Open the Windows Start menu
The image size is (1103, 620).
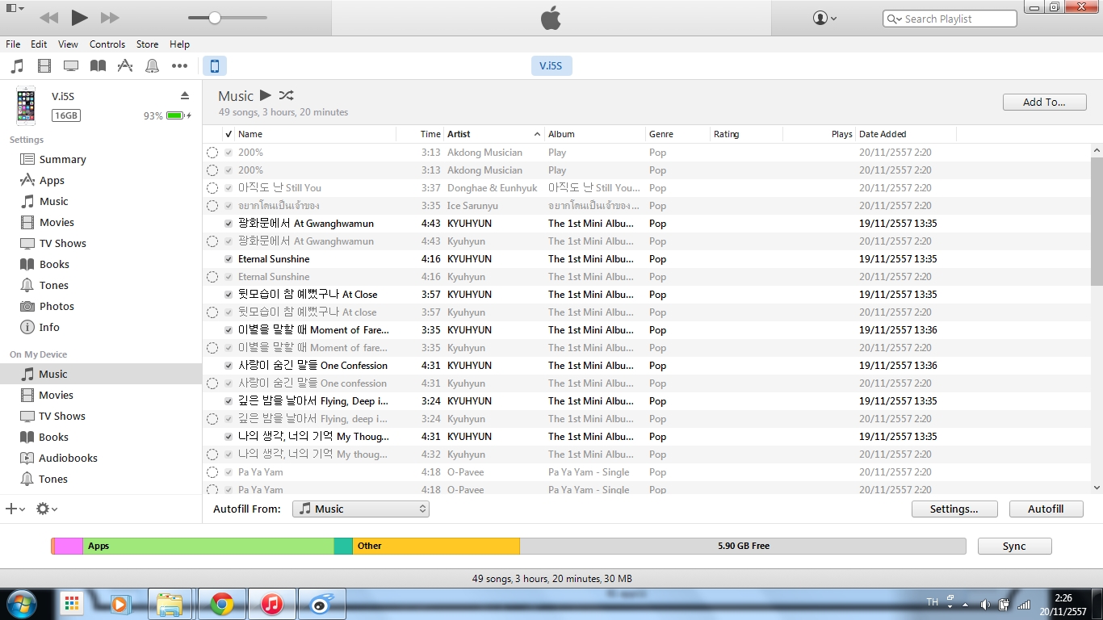click(21, 604)
